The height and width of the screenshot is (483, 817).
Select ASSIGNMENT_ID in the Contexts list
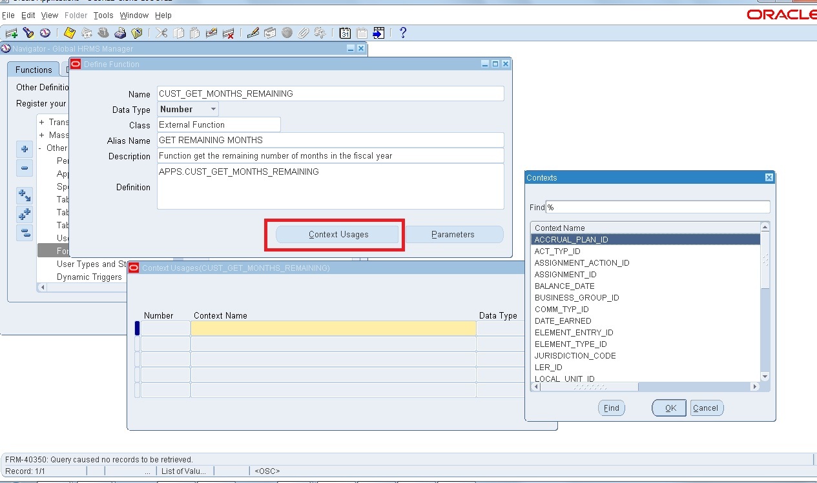coord(566,274)
